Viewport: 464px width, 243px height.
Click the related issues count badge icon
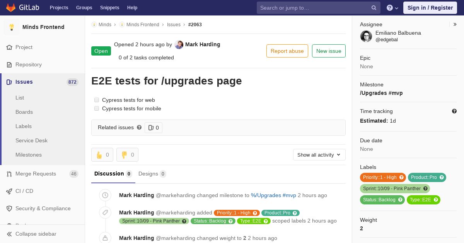pyautogui.click(x=151, y=128)
